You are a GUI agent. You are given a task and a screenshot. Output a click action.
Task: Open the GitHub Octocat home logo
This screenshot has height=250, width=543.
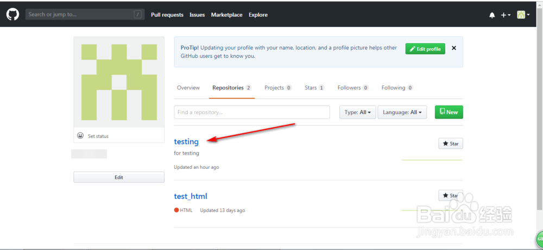tap(12, 15)
